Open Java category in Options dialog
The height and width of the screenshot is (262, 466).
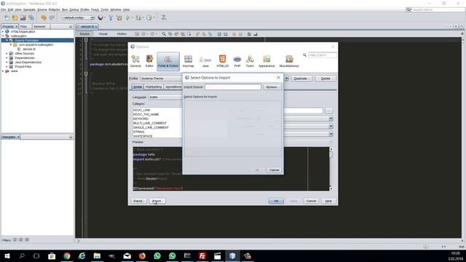[205, 61]
